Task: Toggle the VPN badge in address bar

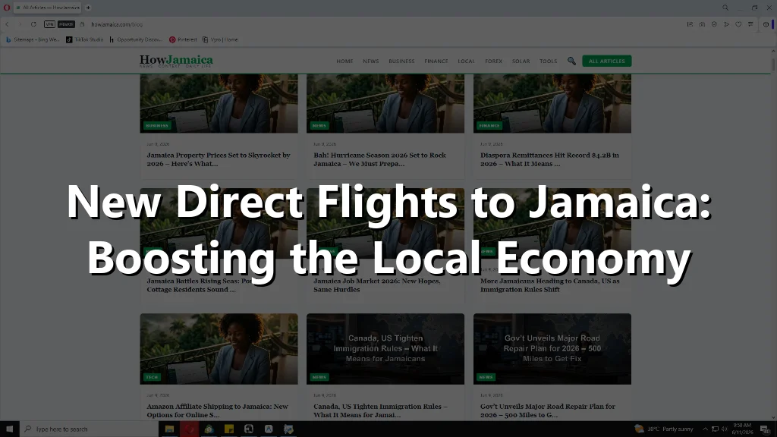Action: [x=49, y=24]
